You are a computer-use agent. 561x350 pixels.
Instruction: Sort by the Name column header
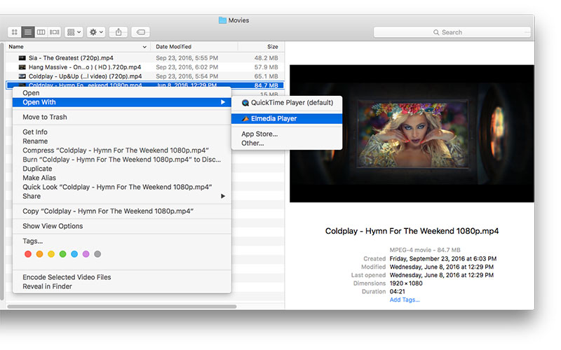pyautogui.click(x=79, y=47)
